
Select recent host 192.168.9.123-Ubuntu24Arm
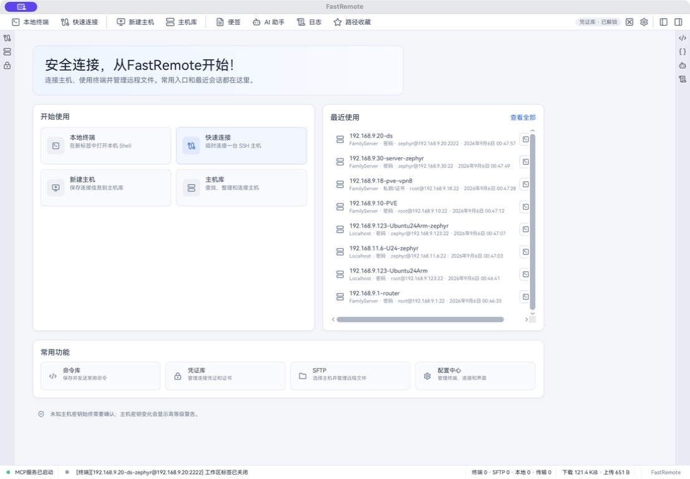tap(425, 274)
